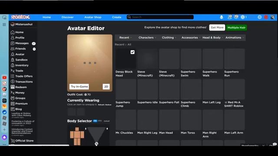
Task: Click the bottom handle of body triangle
Action: [x=96, y=144]
